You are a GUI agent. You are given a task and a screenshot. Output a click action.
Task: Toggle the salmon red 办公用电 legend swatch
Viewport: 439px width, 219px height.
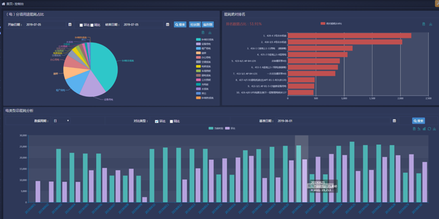click(x=198, y=57)
